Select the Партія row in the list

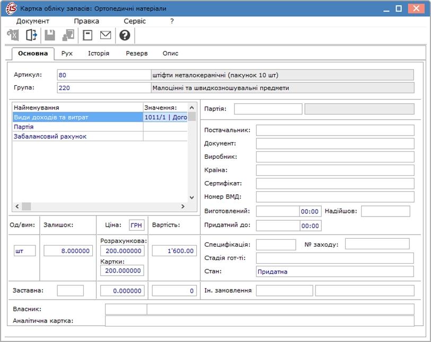click(x=100, y=127)
